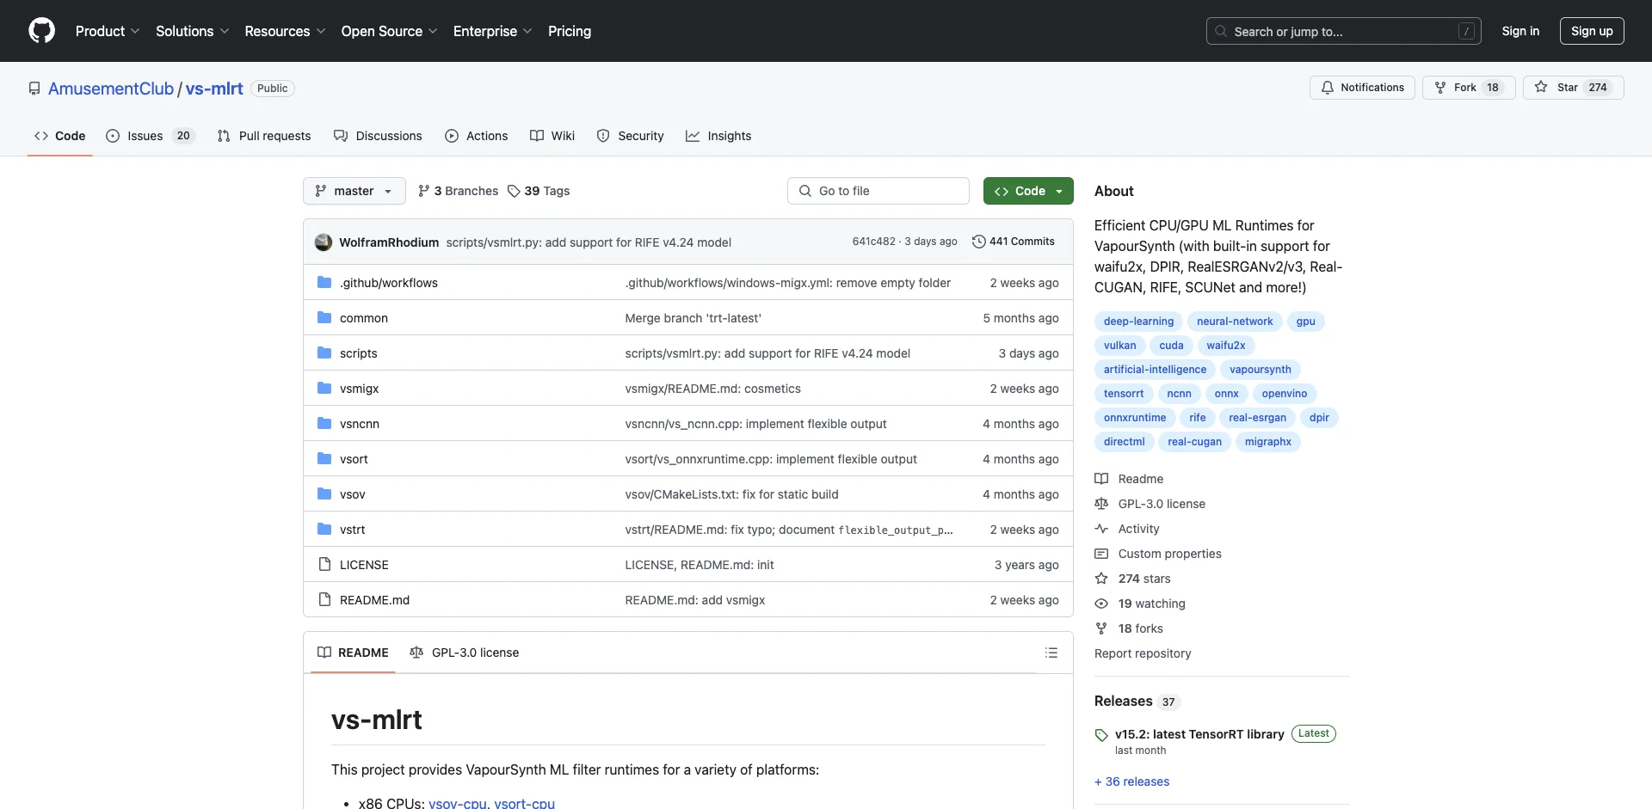The image size is (1652, 809).
Task: Expand the Enterprise menu
Action: tap(492, 31)
